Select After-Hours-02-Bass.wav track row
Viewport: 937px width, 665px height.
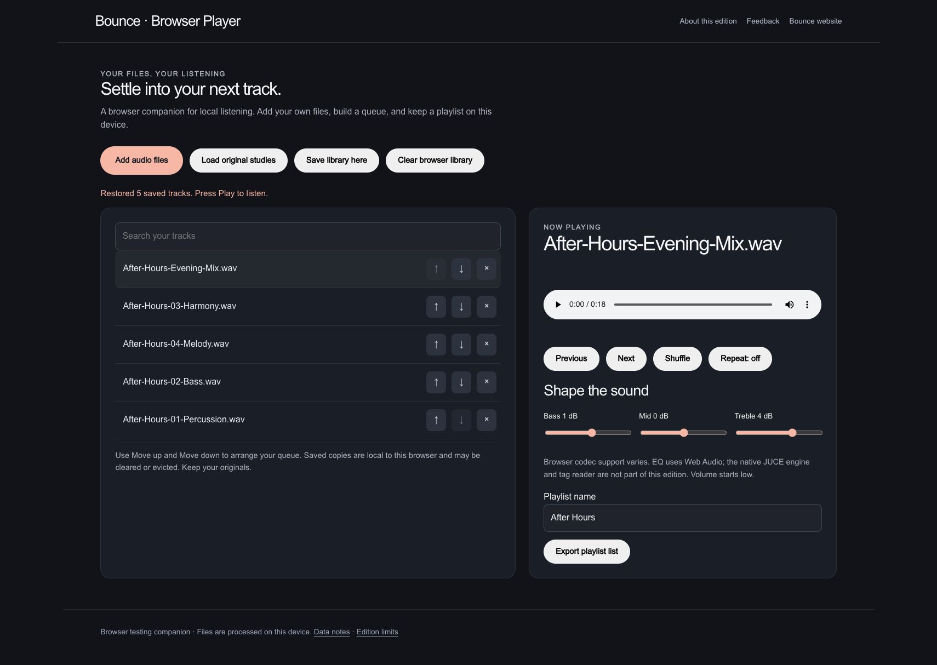pyautogui.click(x=308, y=382)
